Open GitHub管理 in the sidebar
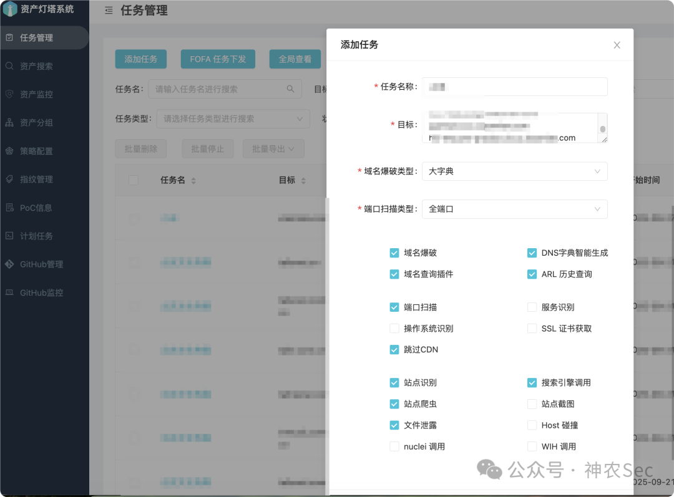 point(44,264)
